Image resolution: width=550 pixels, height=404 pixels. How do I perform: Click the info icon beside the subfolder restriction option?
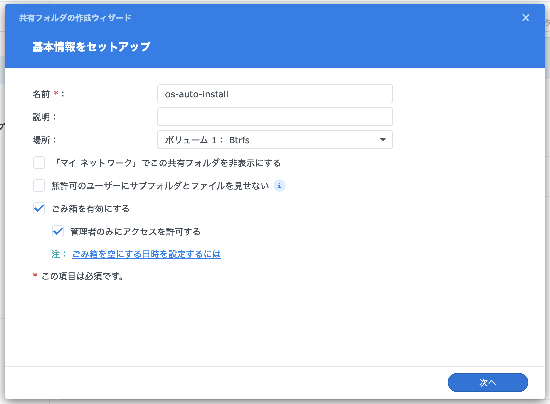click(279, 186)
